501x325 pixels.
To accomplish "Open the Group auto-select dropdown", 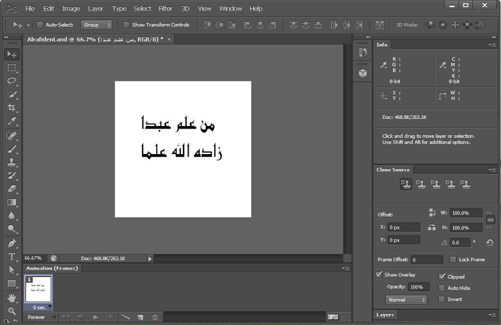I will click(x=96, y=25).
